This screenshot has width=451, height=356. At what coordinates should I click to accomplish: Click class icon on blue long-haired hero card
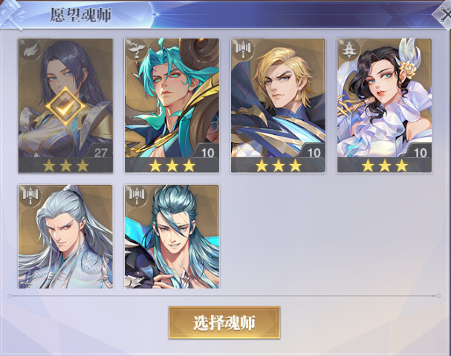coord(137,196)
